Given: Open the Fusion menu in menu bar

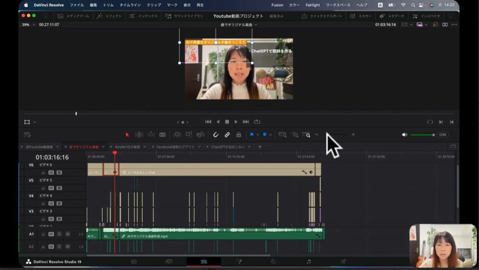Looking at the screenshot, I should (x=277, y=5).
